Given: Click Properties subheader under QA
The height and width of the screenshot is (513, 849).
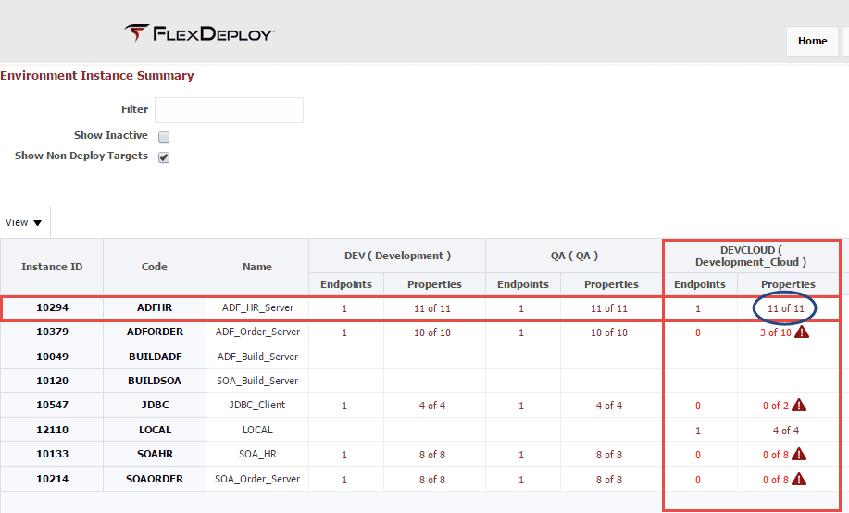Looking at the screenshot, I should point(611,284).
